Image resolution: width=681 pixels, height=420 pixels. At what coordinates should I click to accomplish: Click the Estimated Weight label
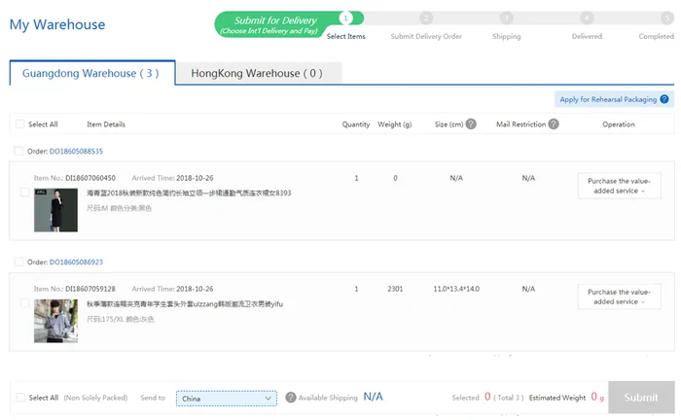[557, 398]
